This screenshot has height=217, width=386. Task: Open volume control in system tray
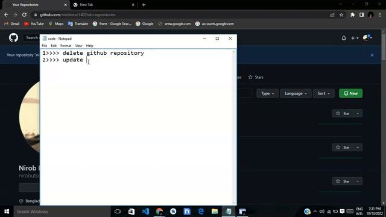click(x=321, y=212)
